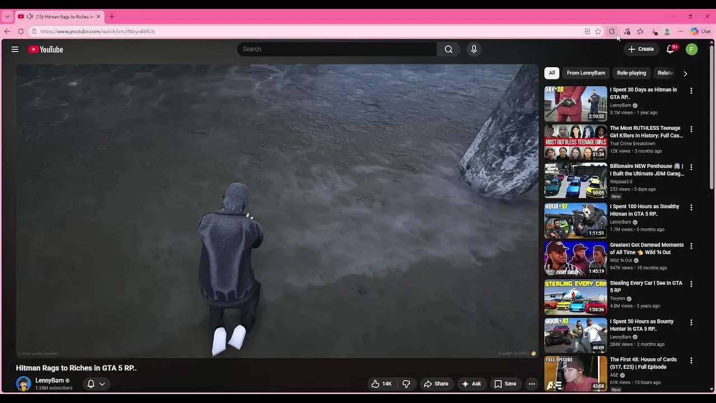Select the From LennyBarn filter chip

(586, 73)
